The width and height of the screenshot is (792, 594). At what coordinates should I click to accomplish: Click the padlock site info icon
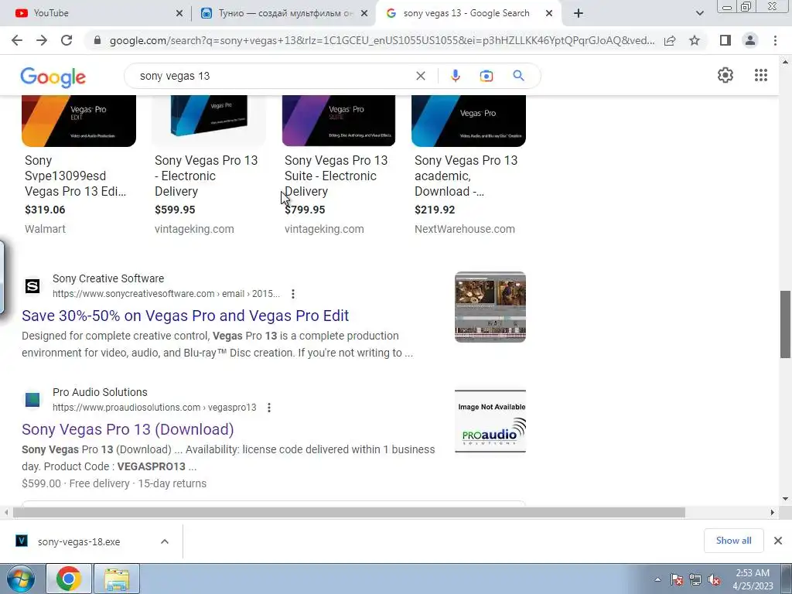click(98, 40)
